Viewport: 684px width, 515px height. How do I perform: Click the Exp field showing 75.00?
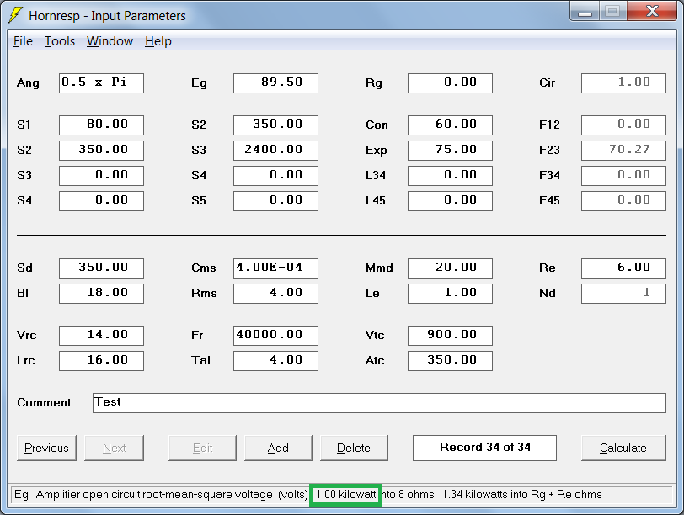coord(450,151)
